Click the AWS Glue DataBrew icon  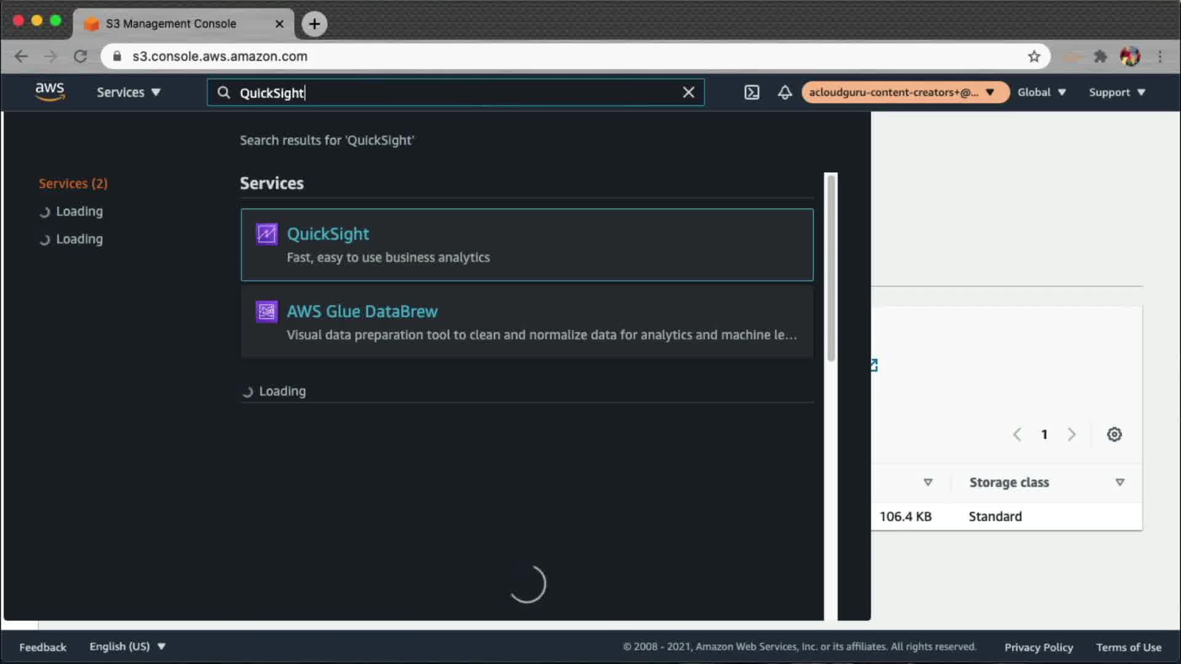coord(266,312)
